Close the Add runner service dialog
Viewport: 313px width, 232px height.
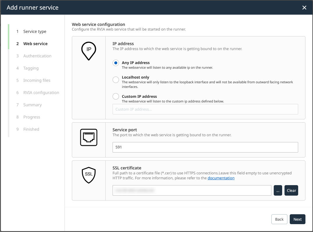[304, 8]
